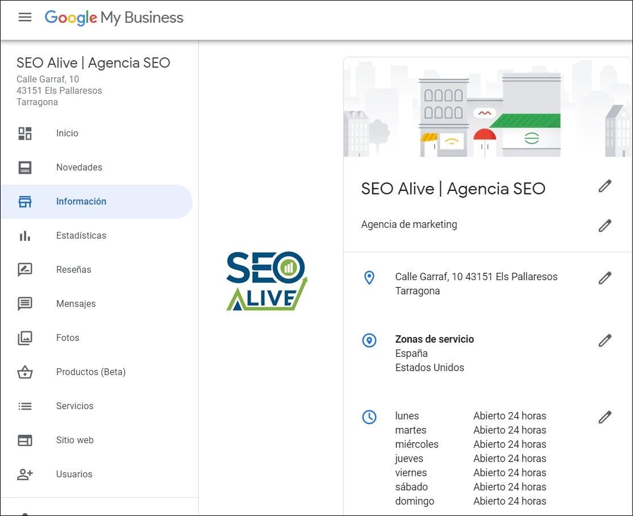Open the hamburger navigation menu

(25, 17)
